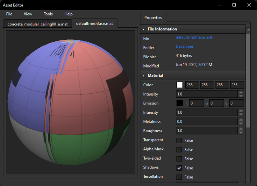
Task: Increase Metalness with the up arrow
Action: pos(241,120)
